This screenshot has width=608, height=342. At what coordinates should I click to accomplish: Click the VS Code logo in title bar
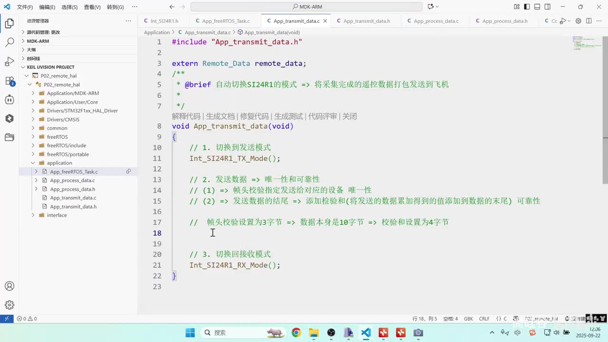click(7, 7)
